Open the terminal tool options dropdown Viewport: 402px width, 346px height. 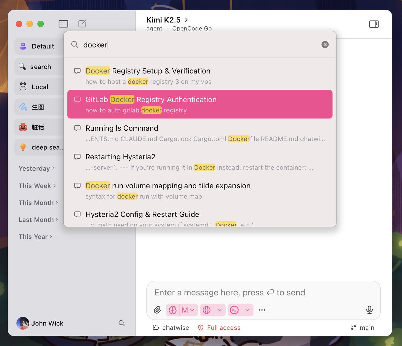pyautogui.click(x=247, y=310)
